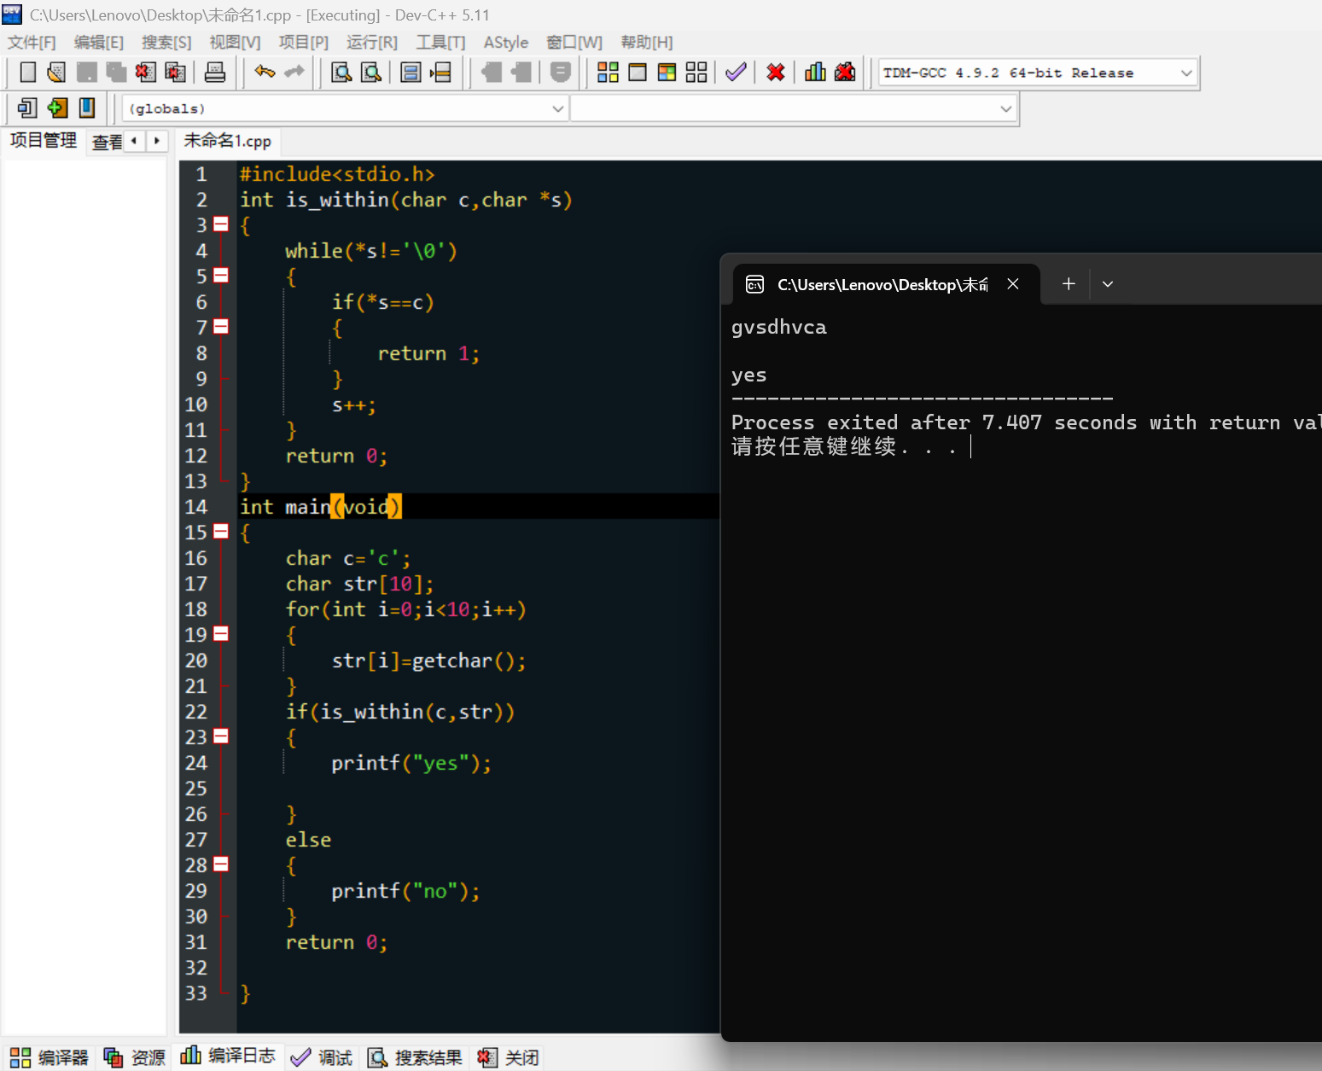Click the Replace magnifier icon
This screenshot has width=1322, height=1071.
[371, 73]
